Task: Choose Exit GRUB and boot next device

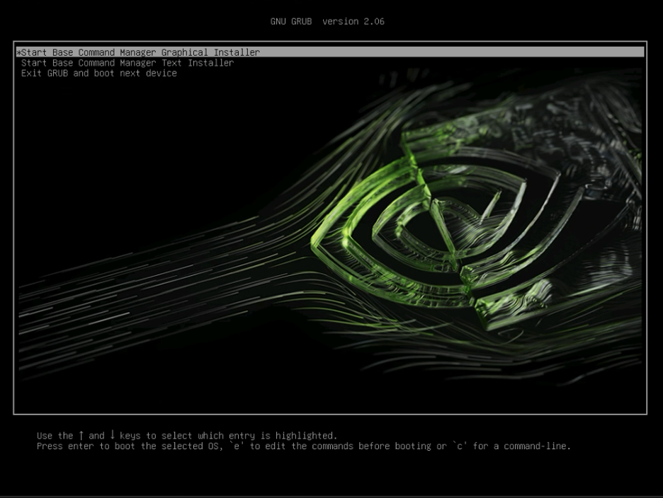Action: pyautogui.click(x=99, y=74)
